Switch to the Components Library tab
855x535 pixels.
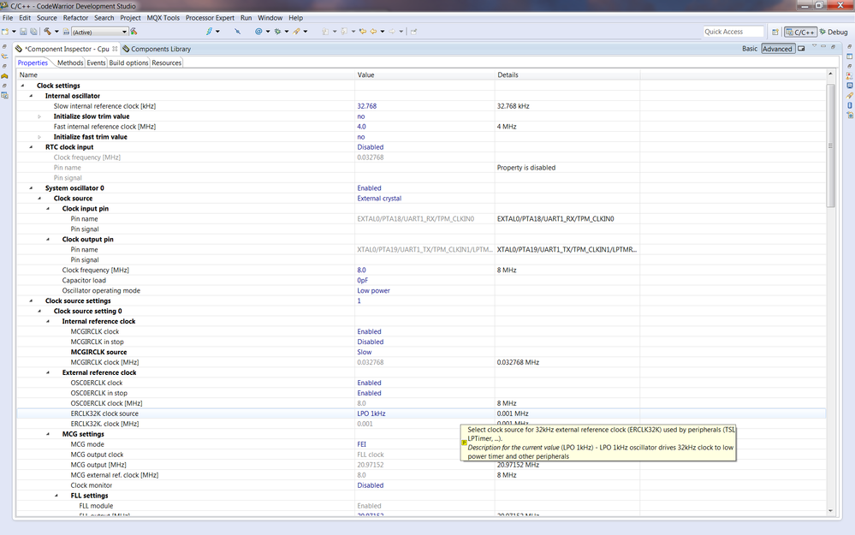tap(157, 49)
